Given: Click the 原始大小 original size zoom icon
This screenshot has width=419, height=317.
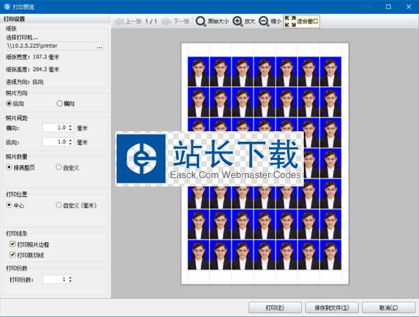Looking at the screenshot, I should tap(203, 22).
